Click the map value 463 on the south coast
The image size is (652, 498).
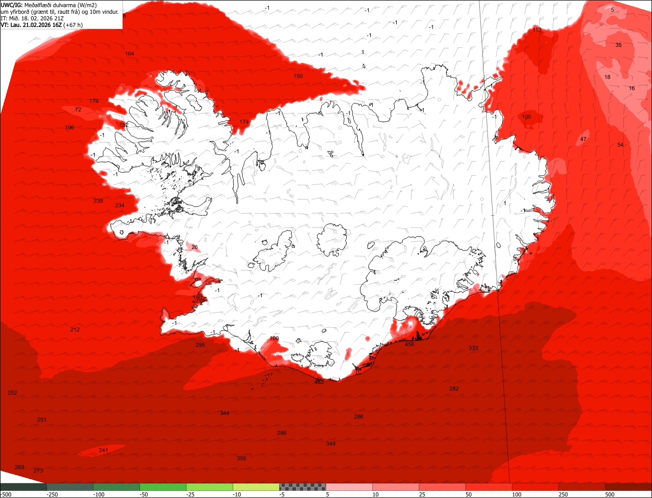click(x=319, y=381)
